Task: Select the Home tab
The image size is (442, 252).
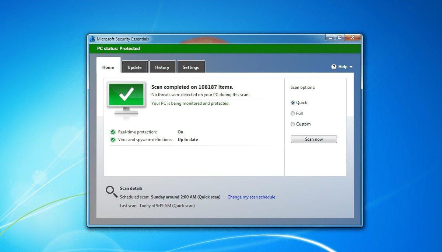Action: [108, 67]
